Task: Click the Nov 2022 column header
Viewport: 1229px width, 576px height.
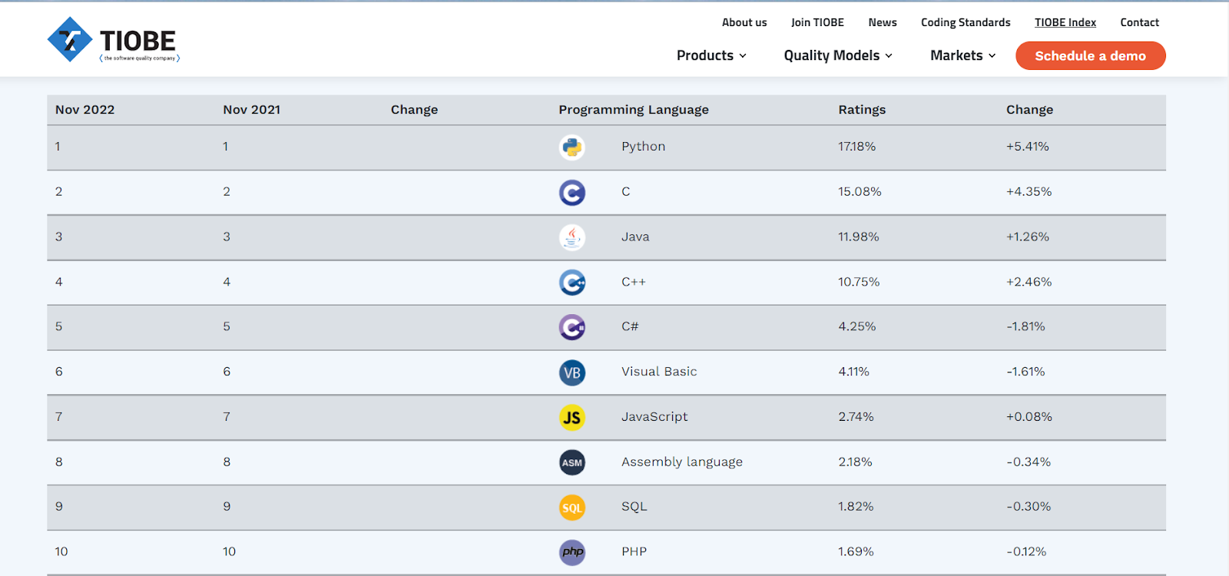Action: [84, 110]
